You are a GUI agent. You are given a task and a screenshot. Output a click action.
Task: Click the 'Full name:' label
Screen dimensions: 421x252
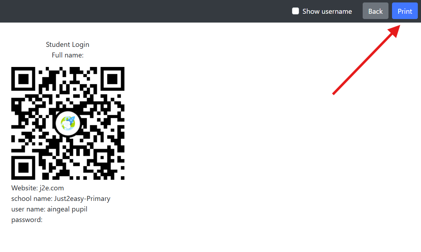68,55
